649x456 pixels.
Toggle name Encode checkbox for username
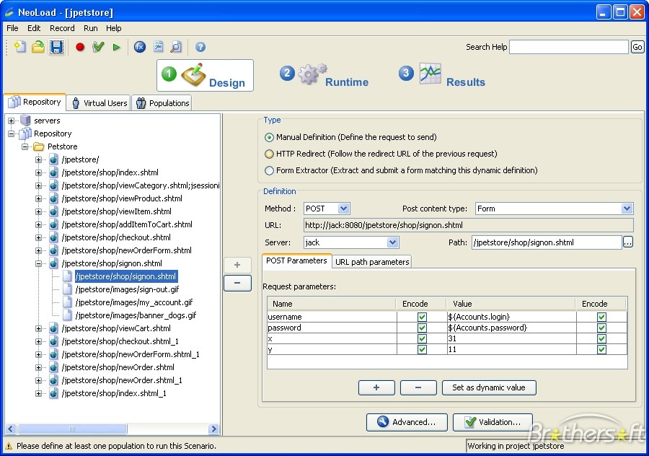pos(422,317)
